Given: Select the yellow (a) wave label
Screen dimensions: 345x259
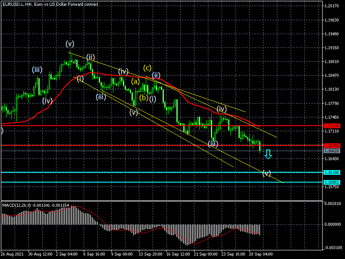Looking at the screenshot, I should click(x=135, y=81).
